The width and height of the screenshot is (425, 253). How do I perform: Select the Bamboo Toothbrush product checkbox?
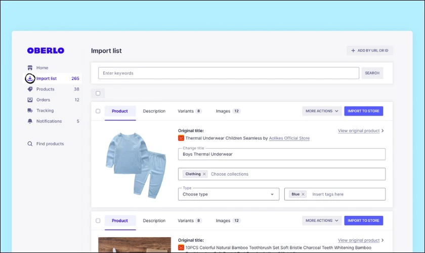tap(98, 221)
